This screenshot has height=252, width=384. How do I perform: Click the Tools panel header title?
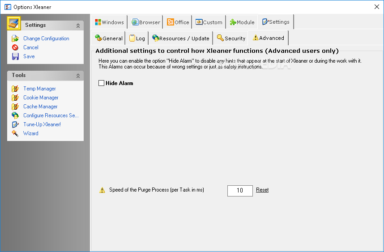click(x=19, y=75)
